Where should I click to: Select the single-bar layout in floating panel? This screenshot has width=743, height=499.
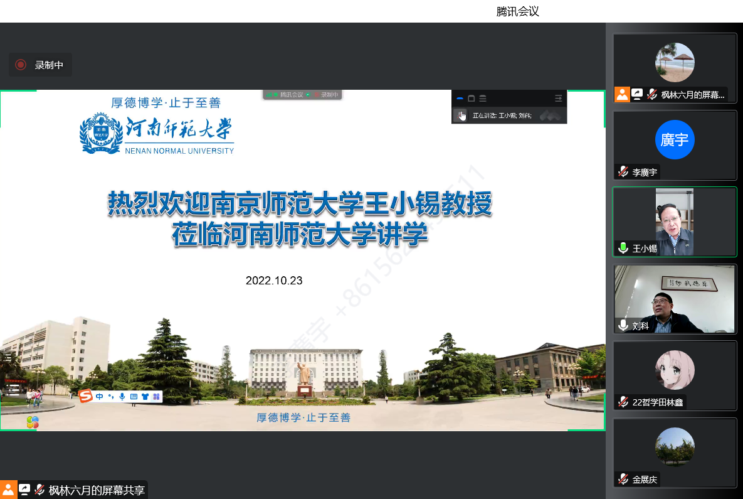pyautogui.click(x=460, y=99)
